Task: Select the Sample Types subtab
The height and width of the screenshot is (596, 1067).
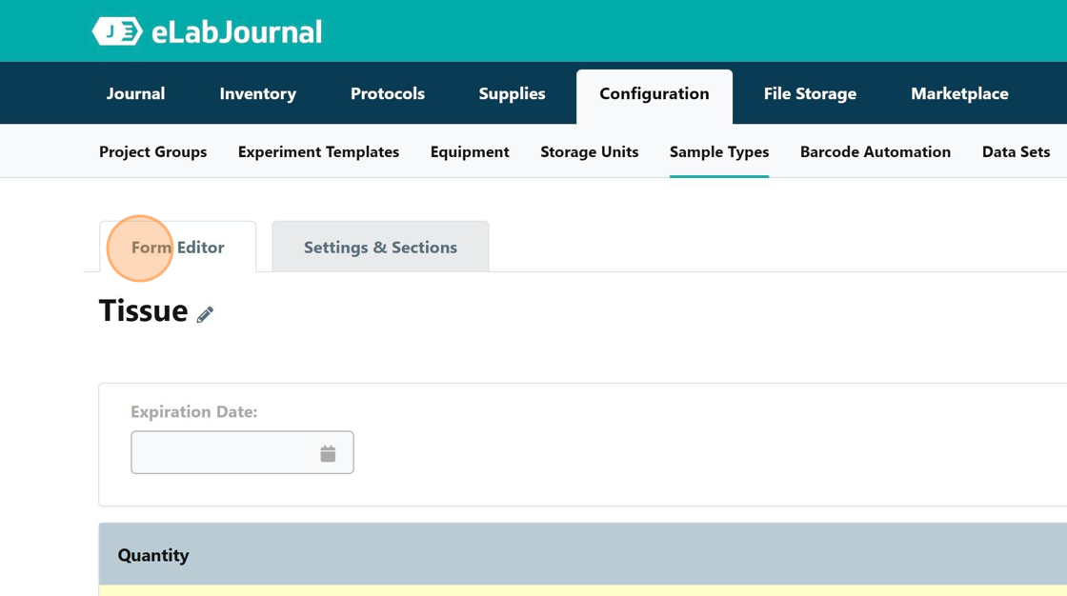Action: pyautogui.click(x=719, y=151)
